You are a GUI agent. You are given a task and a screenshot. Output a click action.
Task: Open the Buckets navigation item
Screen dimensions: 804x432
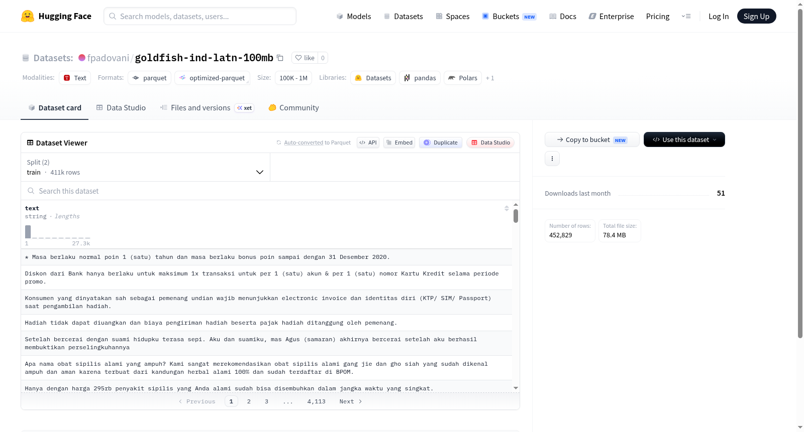509,16
